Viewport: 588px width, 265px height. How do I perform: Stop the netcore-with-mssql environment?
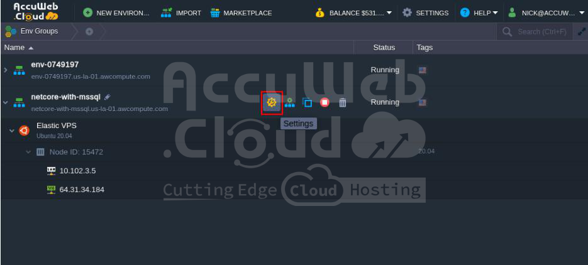(x=325, y=102)
